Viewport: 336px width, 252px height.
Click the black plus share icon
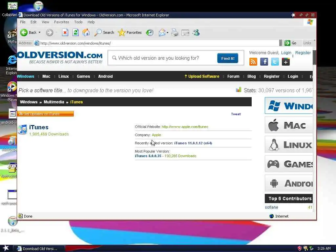tap(286, 62)
